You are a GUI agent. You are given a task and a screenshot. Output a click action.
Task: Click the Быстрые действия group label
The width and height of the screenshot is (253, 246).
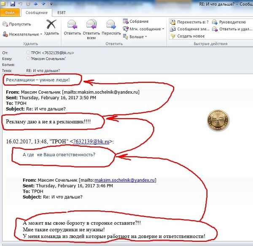coord(210,44)
